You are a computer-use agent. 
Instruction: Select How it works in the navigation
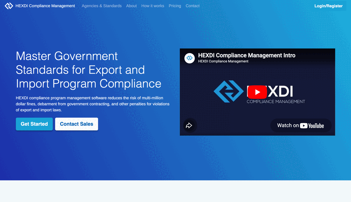153,6
